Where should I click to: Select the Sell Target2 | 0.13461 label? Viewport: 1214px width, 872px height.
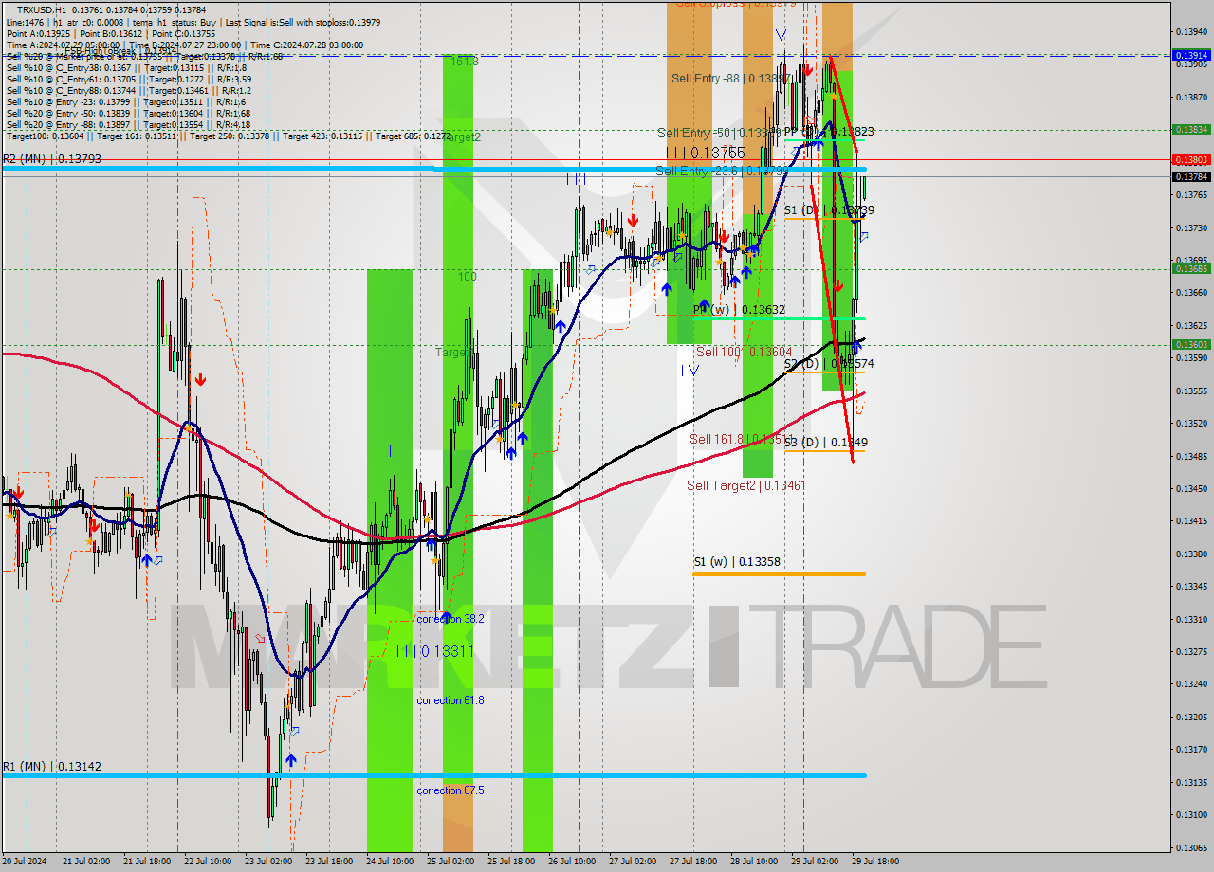745,485
